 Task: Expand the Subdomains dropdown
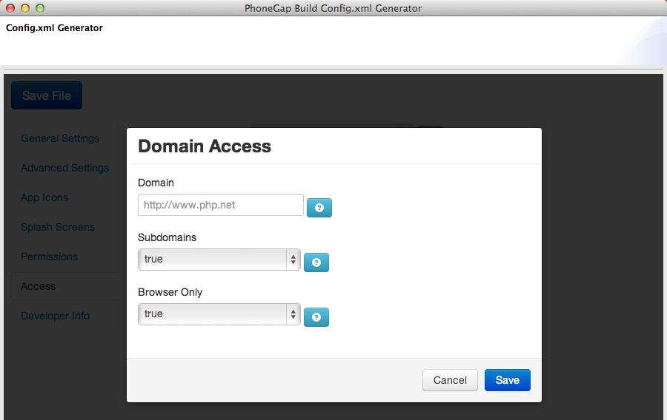(219, 260)
